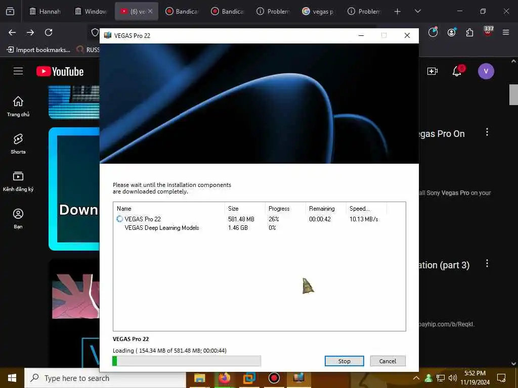Click the VEGAS Pro 22 title bar icon
Viewport: 518px width, 388px height.
coord(108,35)
